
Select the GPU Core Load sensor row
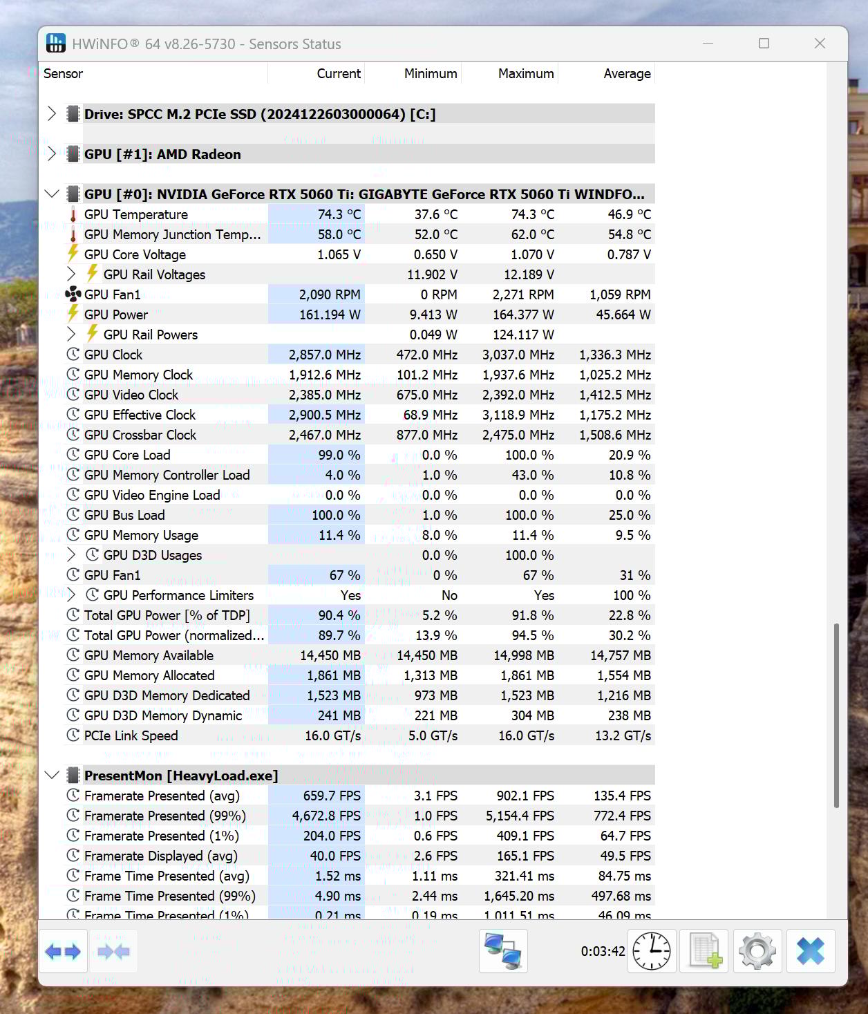pyautogui.click(x=127, y=456)
